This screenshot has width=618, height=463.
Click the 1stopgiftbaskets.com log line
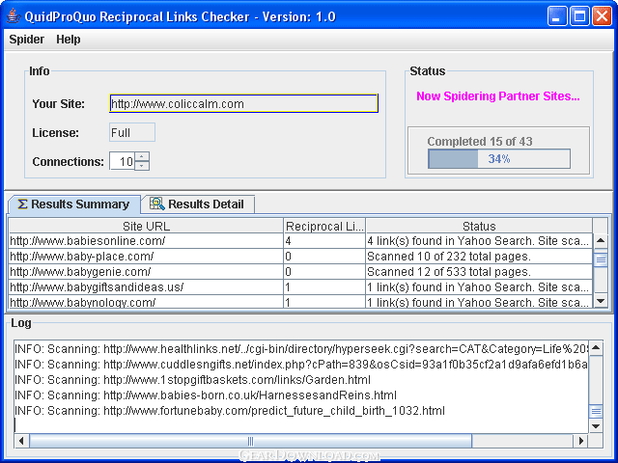pyautogui.click(x=192, y=379)
